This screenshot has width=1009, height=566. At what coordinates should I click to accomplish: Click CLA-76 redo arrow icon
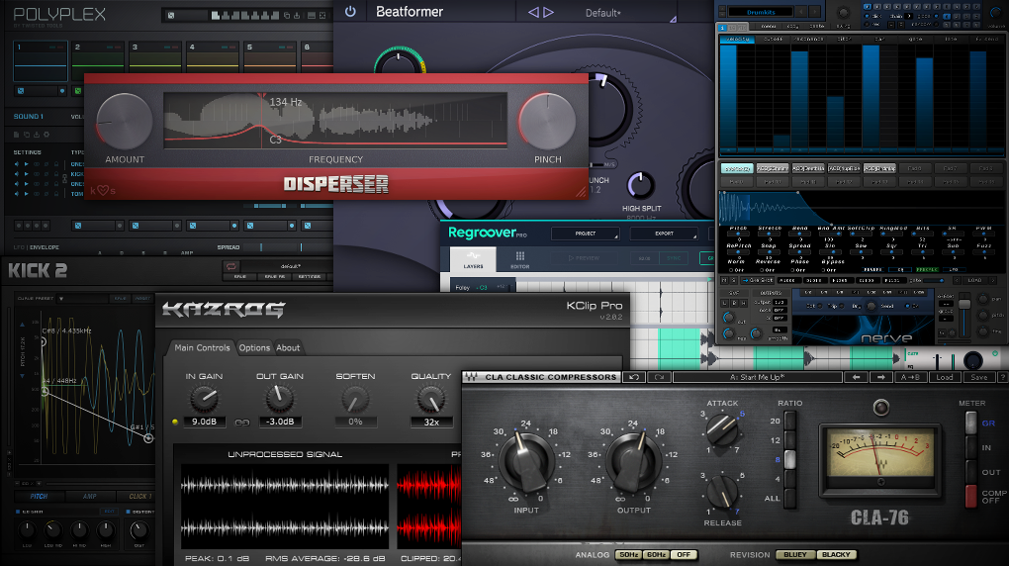pyautogui.click(x=659, y=377)
